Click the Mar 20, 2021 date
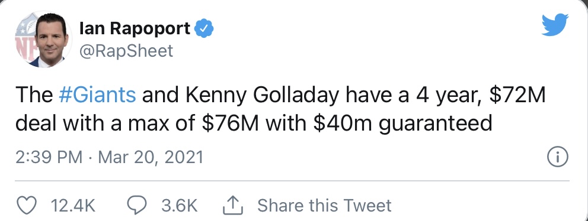Viewport: 588px width, 221px height. coord(151,157)
